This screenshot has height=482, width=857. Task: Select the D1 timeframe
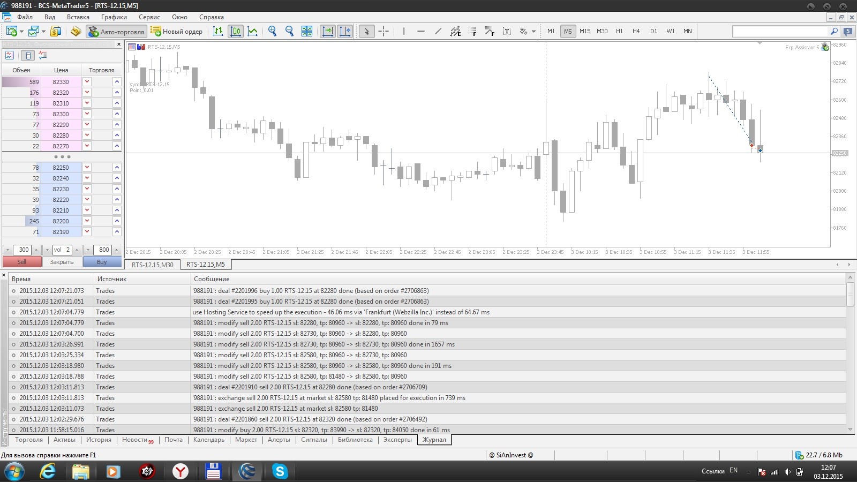[x=653, y=31]
